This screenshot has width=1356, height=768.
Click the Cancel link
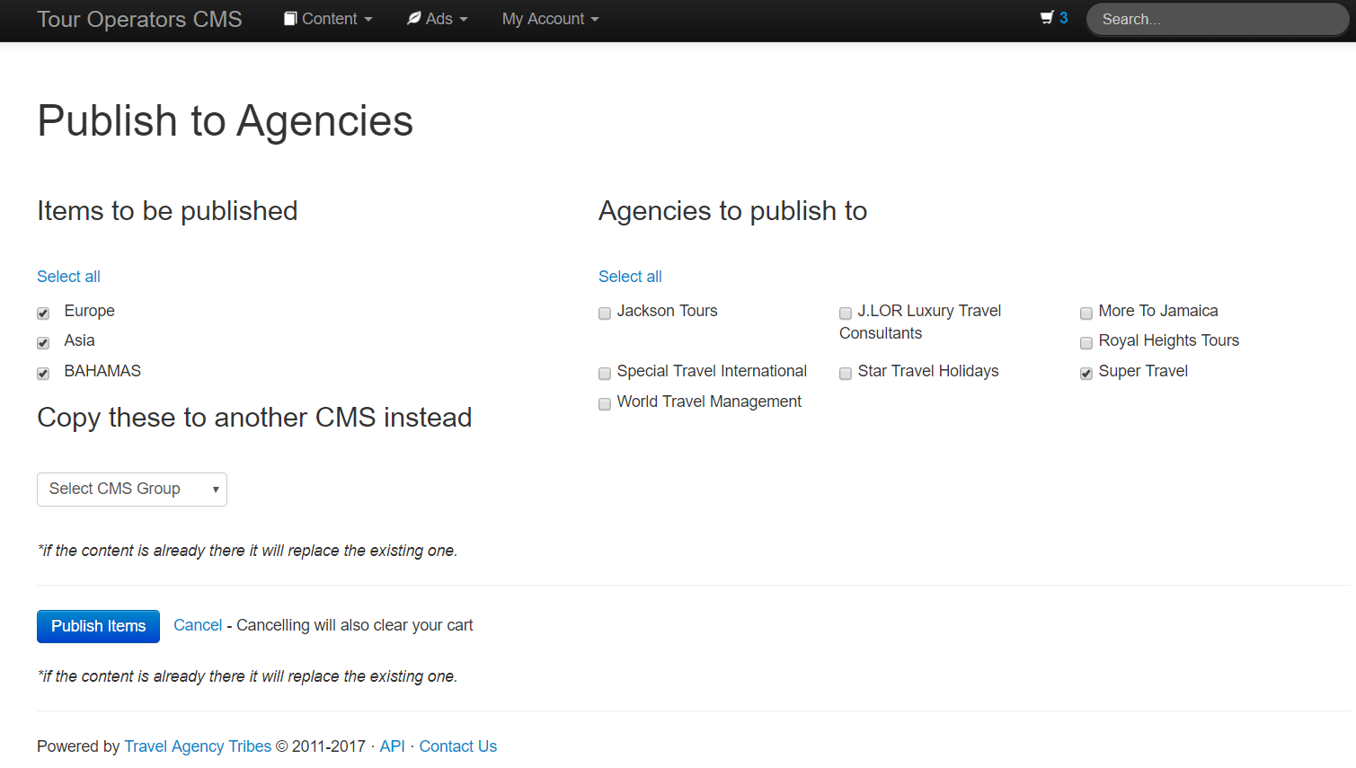coord(198,625)
